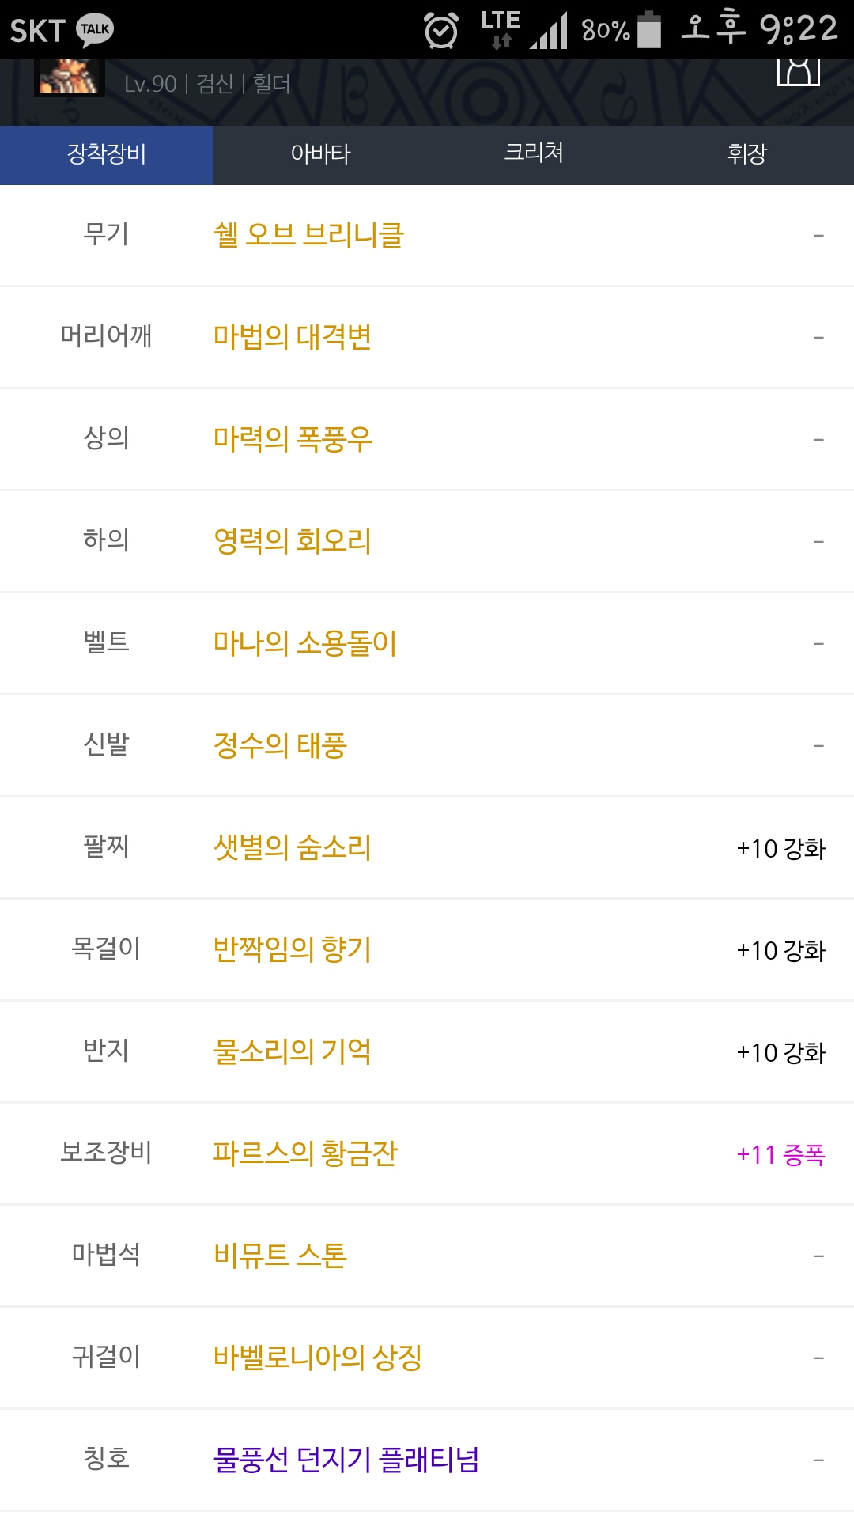Tap belt item 마나의 소용돌이

(304, 644)
